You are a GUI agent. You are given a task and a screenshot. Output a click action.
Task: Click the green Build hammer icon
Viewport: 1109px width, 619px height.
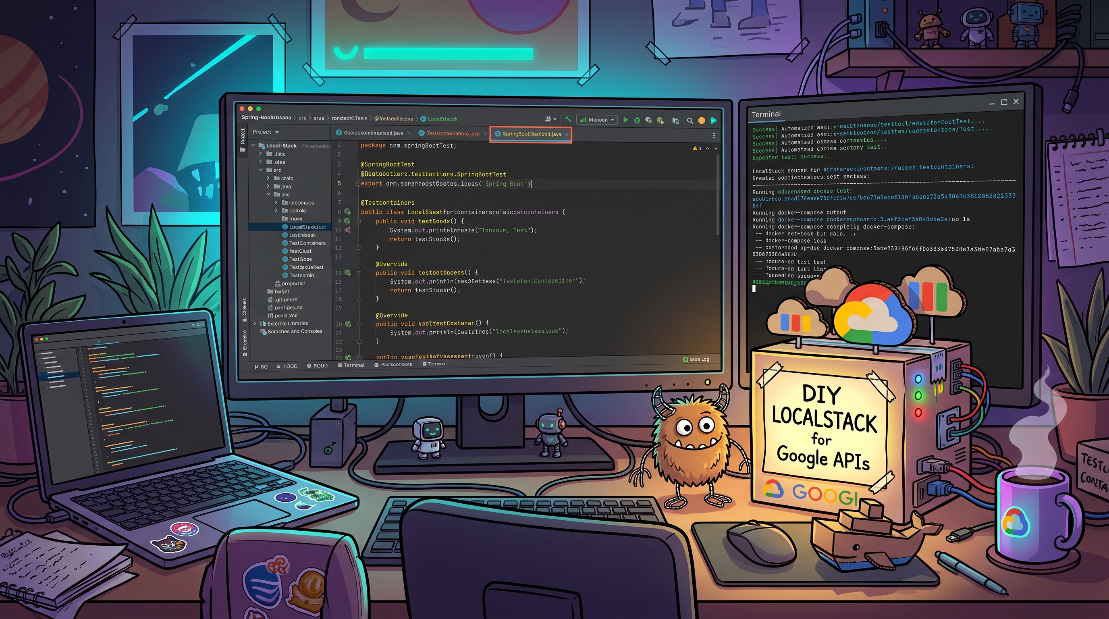568,120
